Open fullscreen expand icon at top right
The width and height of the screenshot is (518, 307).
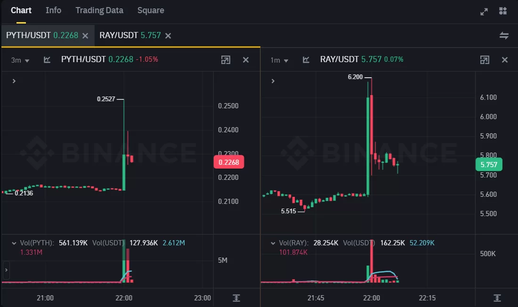[484, 12]
